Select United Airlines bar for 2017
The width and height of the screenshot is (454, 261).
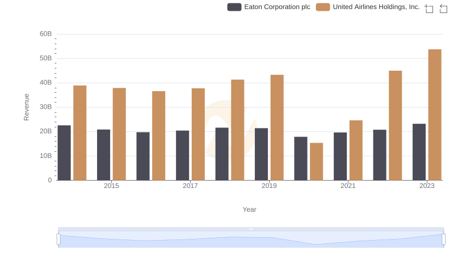click(198, 134)
